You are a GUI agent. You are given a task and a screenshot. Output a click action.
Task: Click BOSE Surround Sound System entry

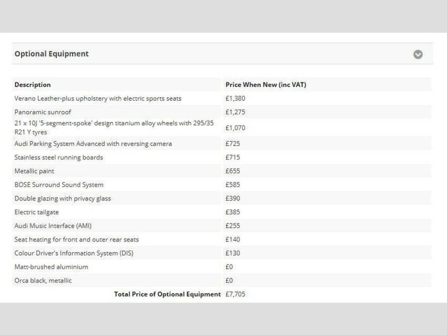(59, 185)
